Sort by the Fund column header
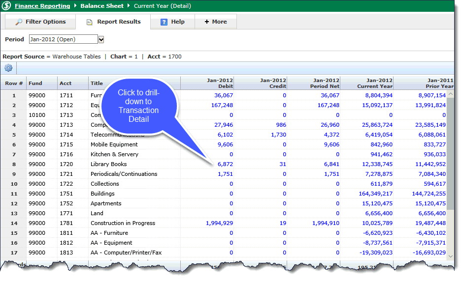This screenshot has width=462, height=282. tap(35, 83)
